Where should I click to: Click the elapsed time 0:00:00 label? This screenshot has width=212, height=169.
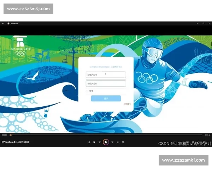tap(4, 135)
